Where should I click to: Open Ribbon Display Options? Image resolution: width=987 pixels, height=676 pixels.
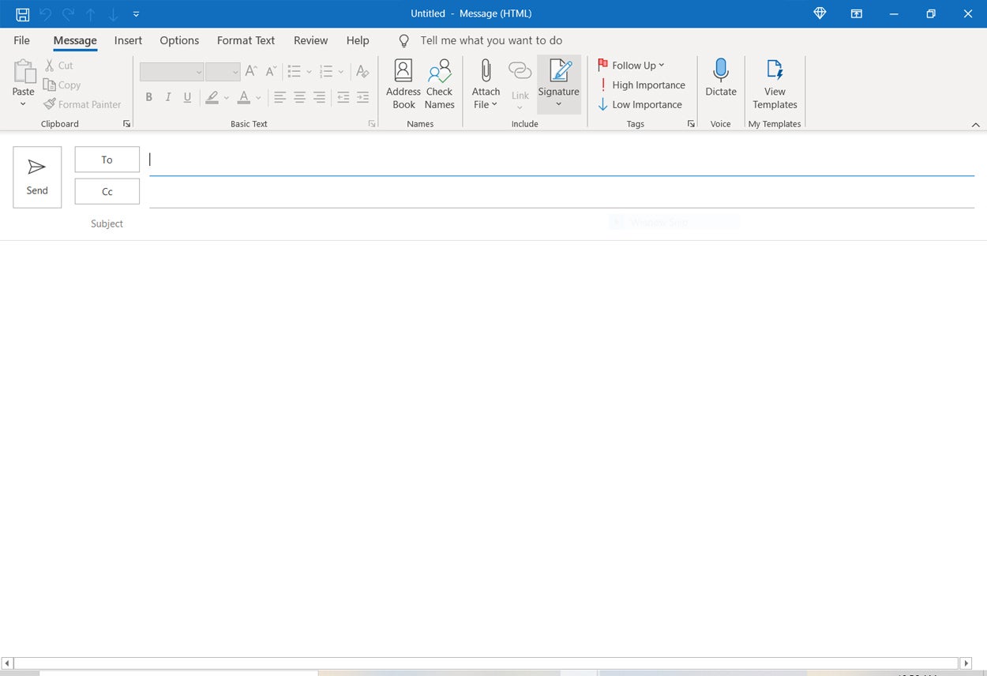click(x=857, y=13)
